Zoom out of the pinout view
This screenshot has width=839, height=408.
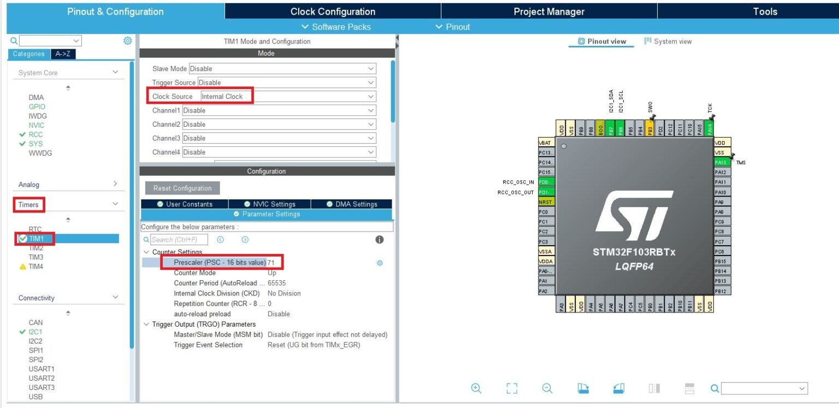tap(547, 388)
